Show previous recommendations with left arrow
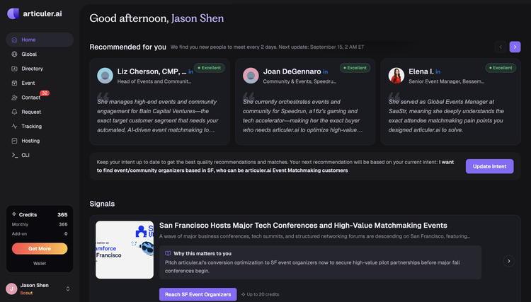 [501, 47]
